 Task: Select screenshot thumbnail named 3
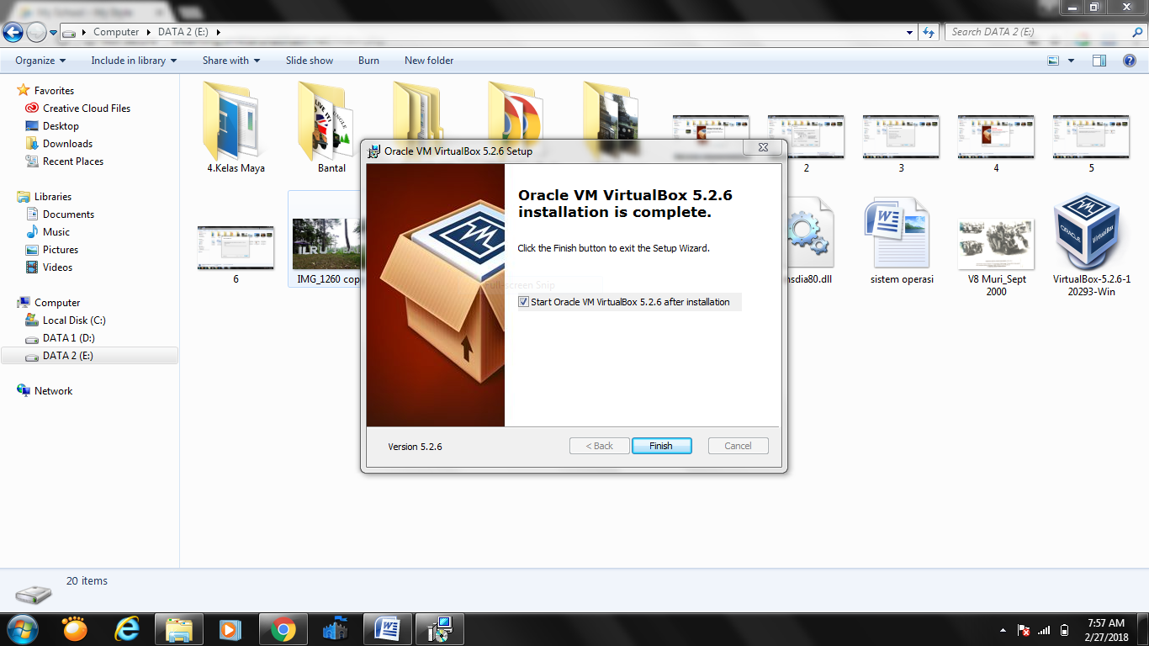pyautogui.click(x=901, y=143)
